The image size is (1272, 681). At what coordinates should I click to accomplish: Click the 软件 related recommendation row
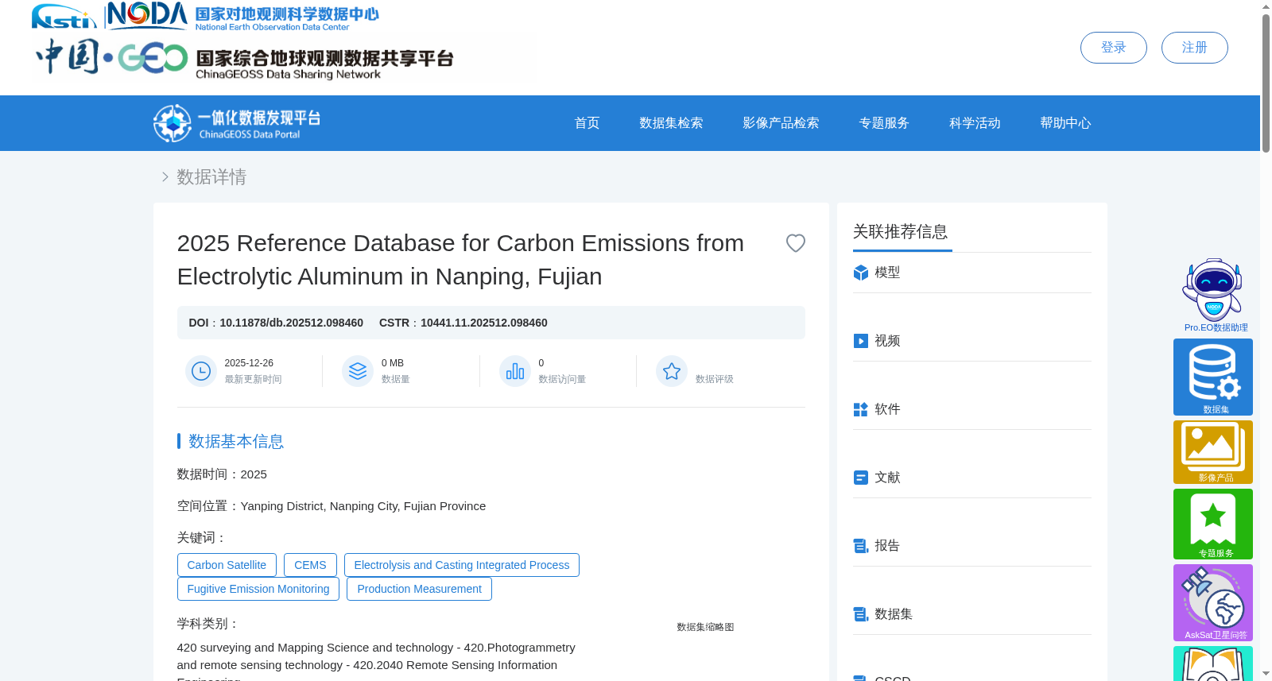971,409
